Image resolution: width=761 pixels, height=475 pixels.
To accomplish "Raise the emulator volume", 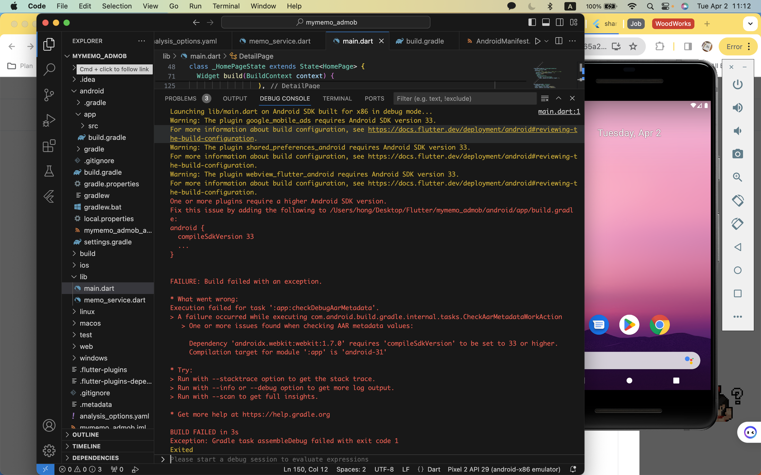I will point(737,108).
